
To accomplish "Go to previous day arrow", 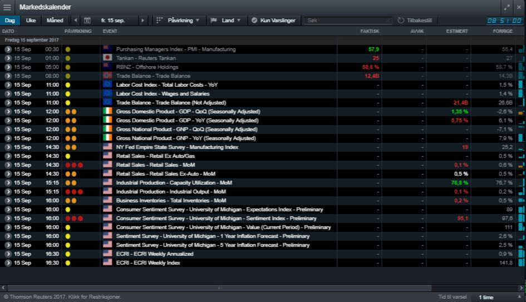I will coord(76,21).
